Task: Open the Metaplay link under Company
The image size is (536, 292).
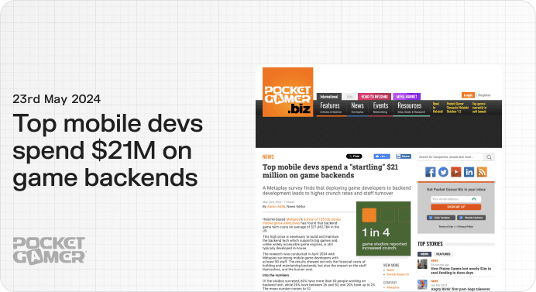Action: (393, 287)
